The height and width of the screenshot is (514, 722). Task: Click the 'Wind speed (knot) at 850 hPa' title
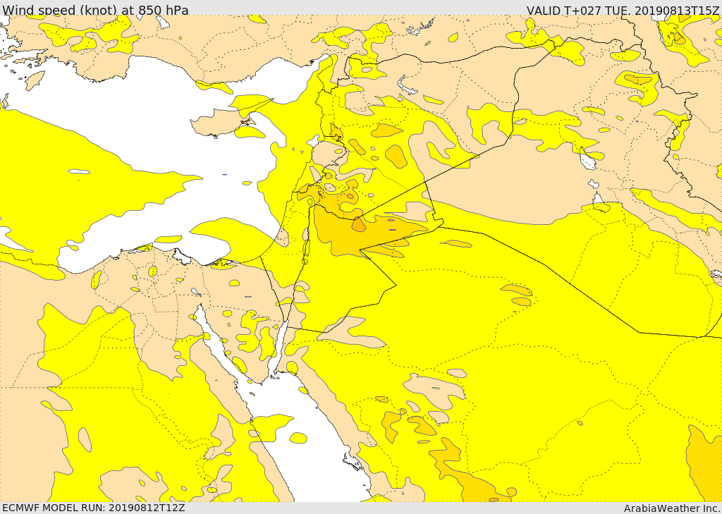click(x=95, y=10)
